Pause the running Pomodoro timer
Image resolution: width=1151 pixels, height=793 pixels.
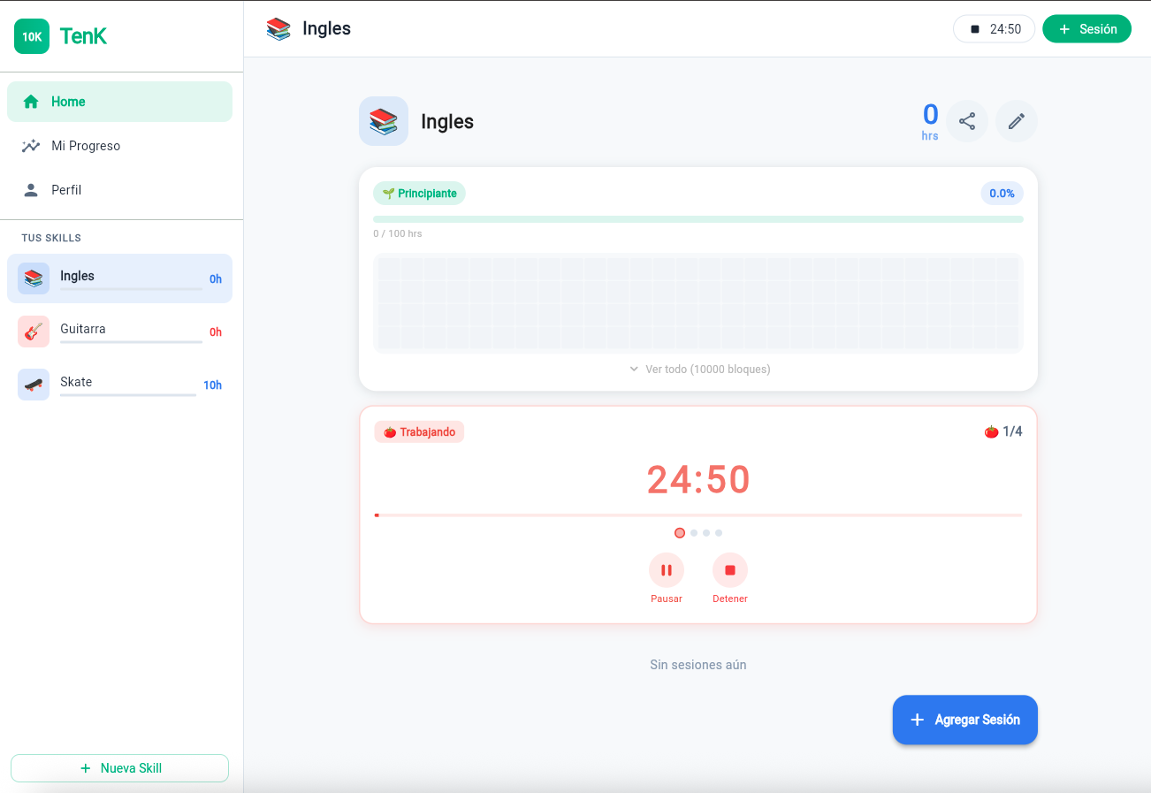[667, 570]
